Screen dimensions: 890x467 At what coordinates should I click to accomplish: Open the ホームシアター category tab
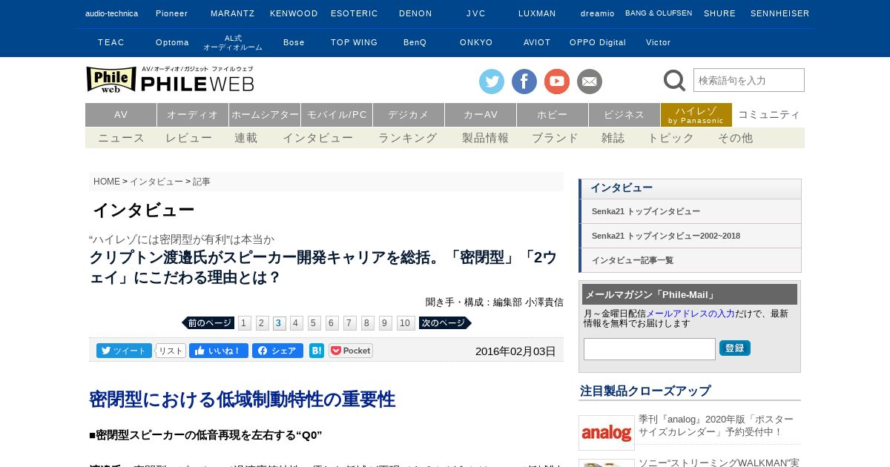click(x=265, y=115)
